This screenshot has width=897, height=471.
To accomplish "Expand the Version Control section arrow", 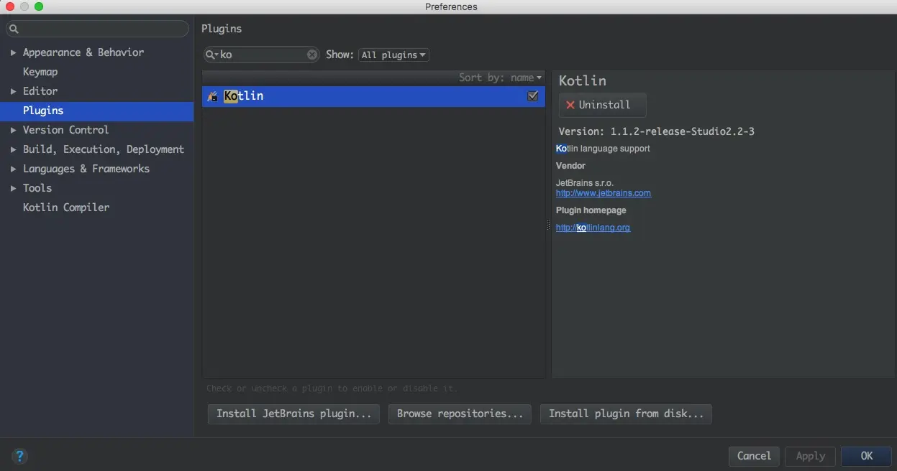I will click(x=13, y=130).
